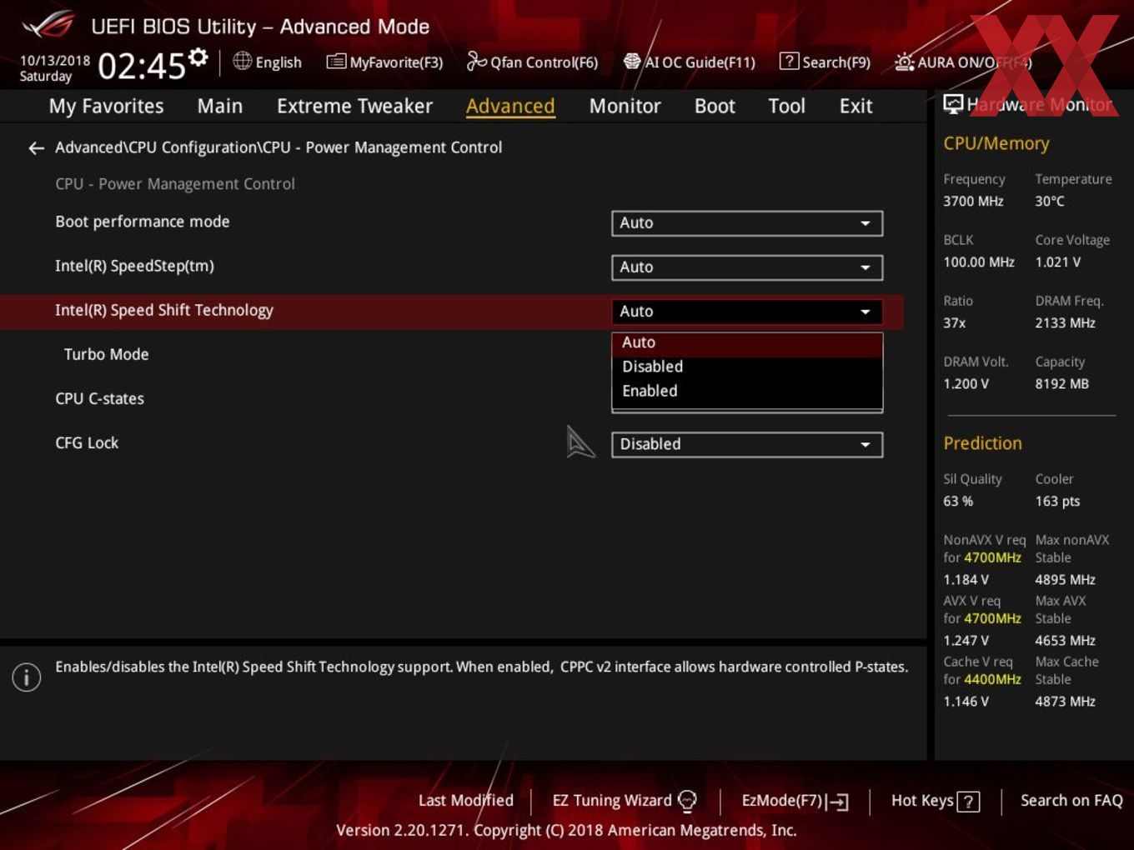Open MyFavorite(F3) list
The width and height of the screenshot is (1134, 850).
[384, 62]
